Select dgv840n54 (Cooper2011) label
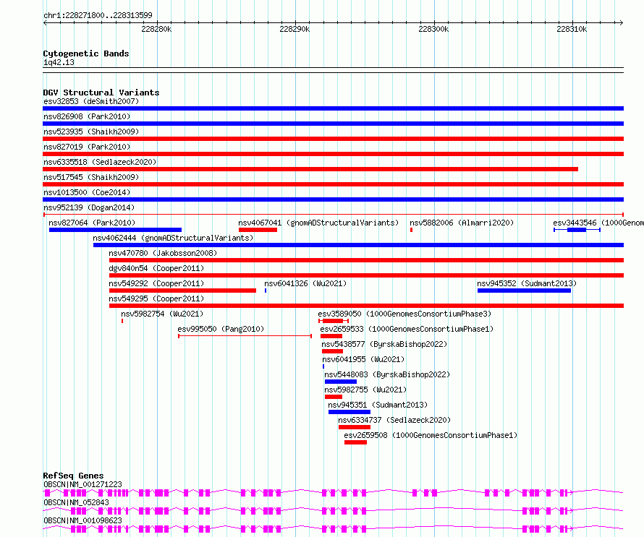The image size is (644, 537). (156, 268)
